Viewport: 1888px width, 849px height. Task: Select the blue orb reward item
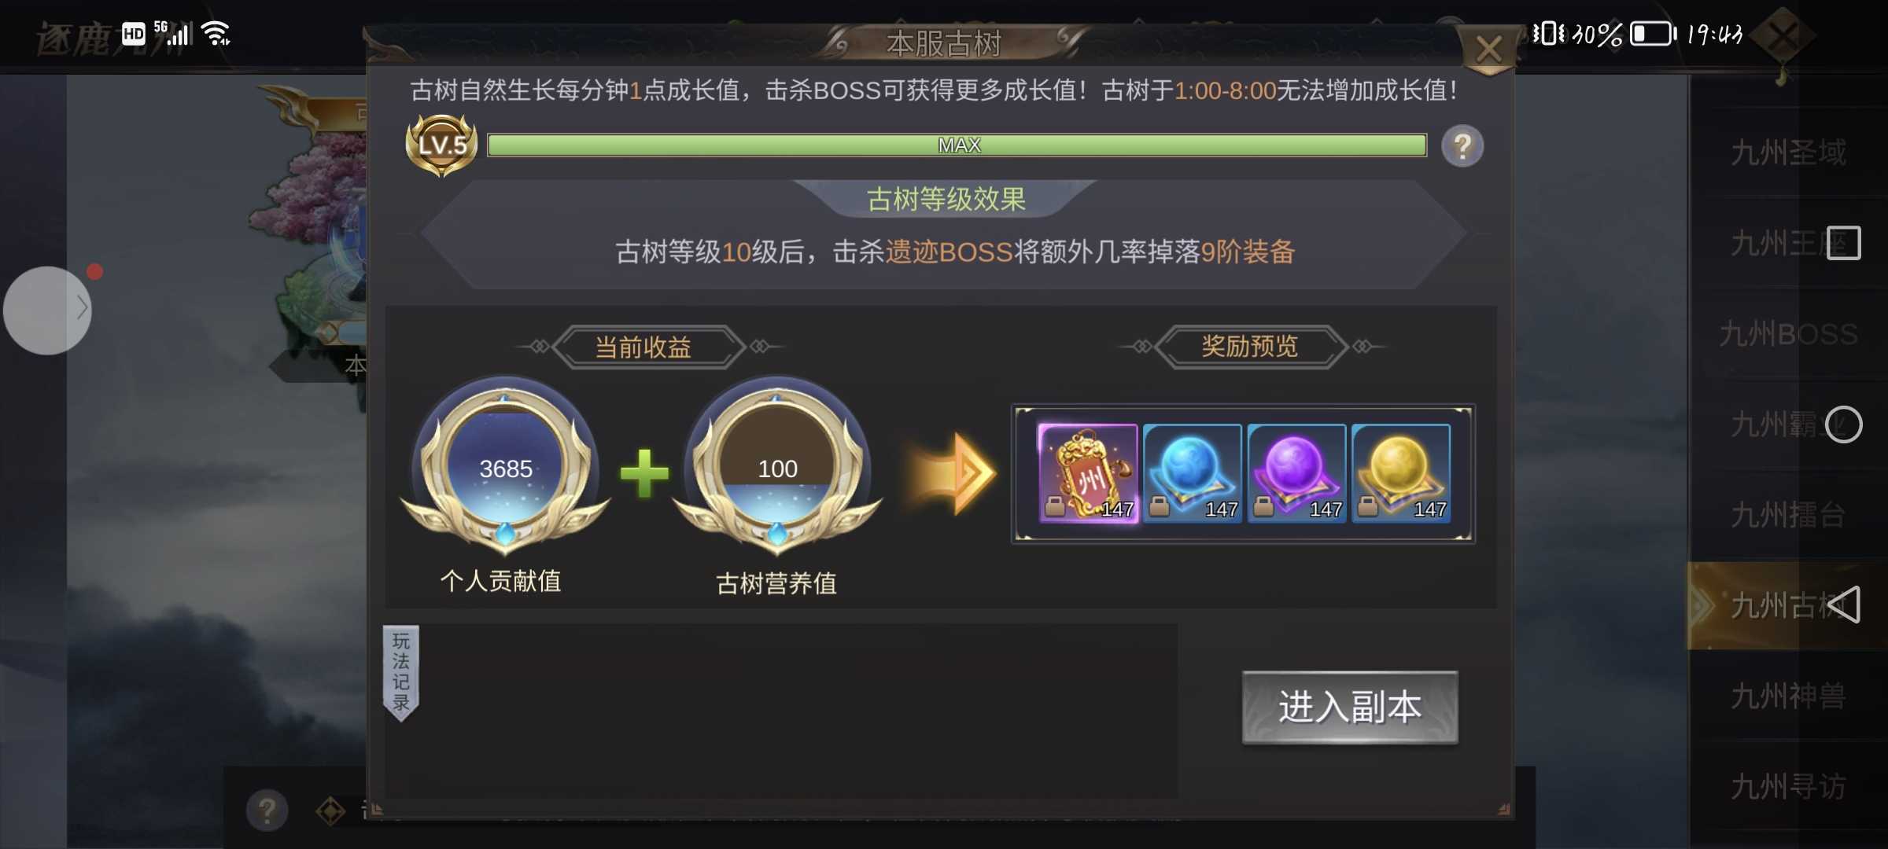pyautogui.click(x=1192, y=472)
